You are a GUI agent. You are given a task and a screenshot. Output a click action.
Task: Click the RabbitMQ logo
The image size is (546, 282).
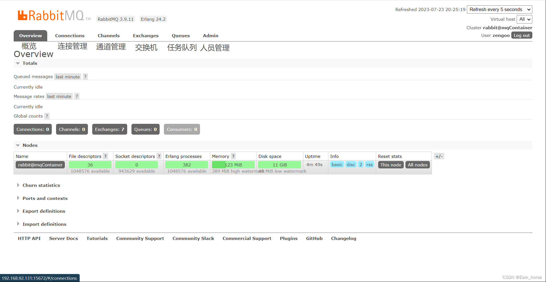[x=54, y=16]
